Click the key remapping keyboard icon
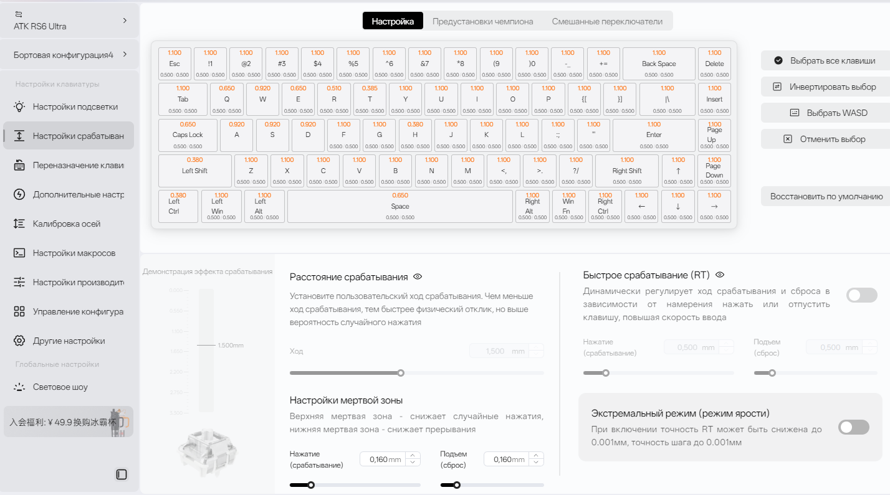This screenshot has height=495, width=890. click(19, 165)
